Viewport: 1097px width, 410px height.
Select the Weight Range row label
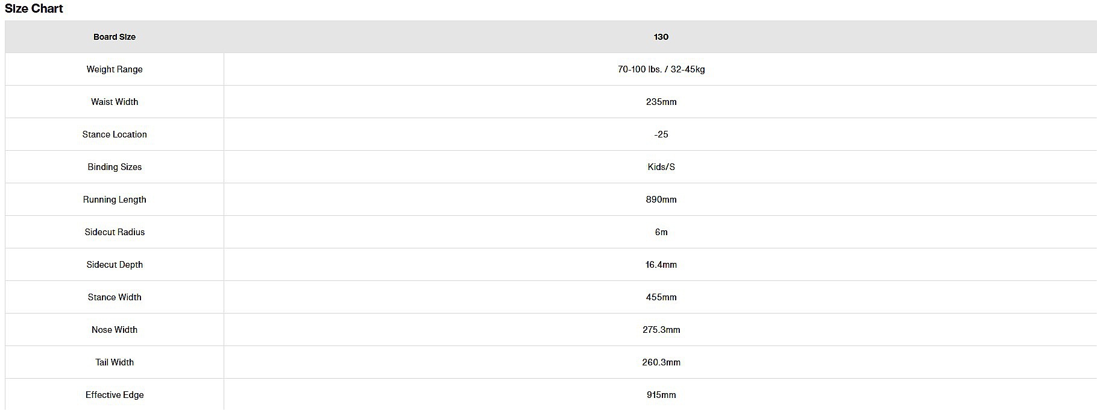[115, 69]
